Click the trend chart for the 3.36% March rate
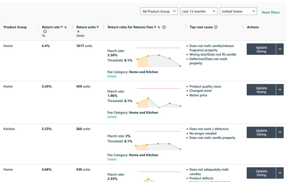Viewport: 288px width, 182px height. coord(159,57)
